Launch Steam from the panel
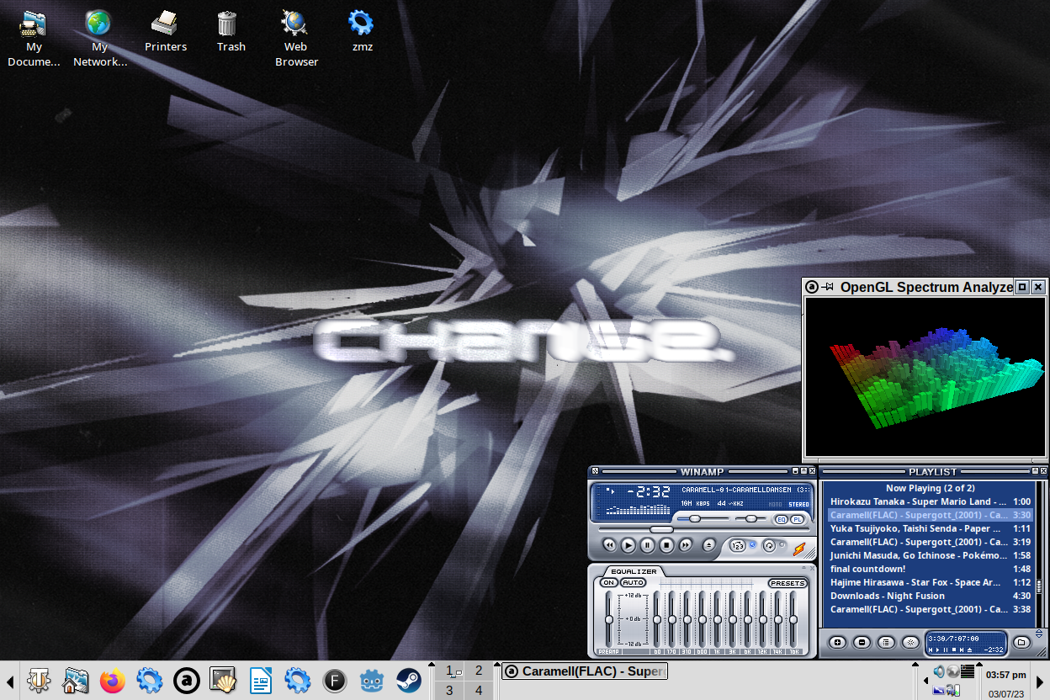This screenshot has height=700, width=1050. point(409,681)
